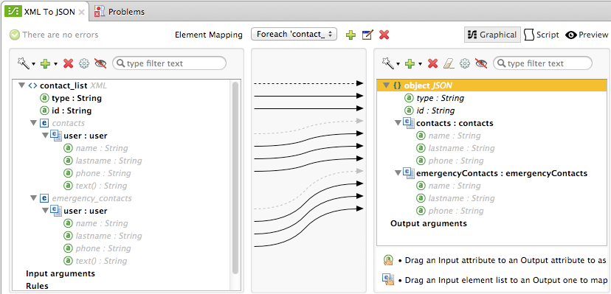Click the 'Input arguments' row
Screen dimensions: 611x294
coord(61,273)
